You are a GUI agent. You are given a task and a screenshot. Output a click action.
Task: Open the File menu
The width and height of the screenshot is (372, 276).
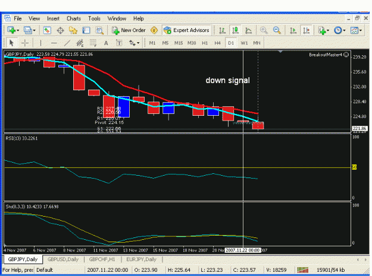tap(17, 18)
